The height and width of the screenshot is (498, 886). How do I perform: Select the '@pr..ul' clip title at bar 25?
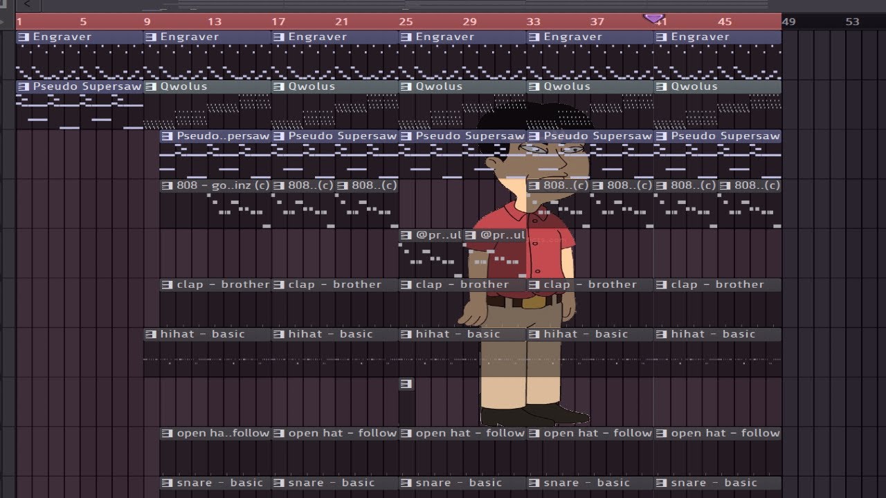[x=438, y=235]
